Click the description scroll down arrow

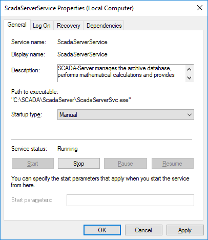coord(189,78)
